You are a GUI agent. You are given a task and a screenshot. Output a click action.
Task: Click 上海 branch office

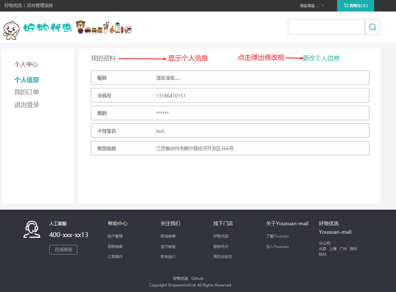(x=333, y=249)
